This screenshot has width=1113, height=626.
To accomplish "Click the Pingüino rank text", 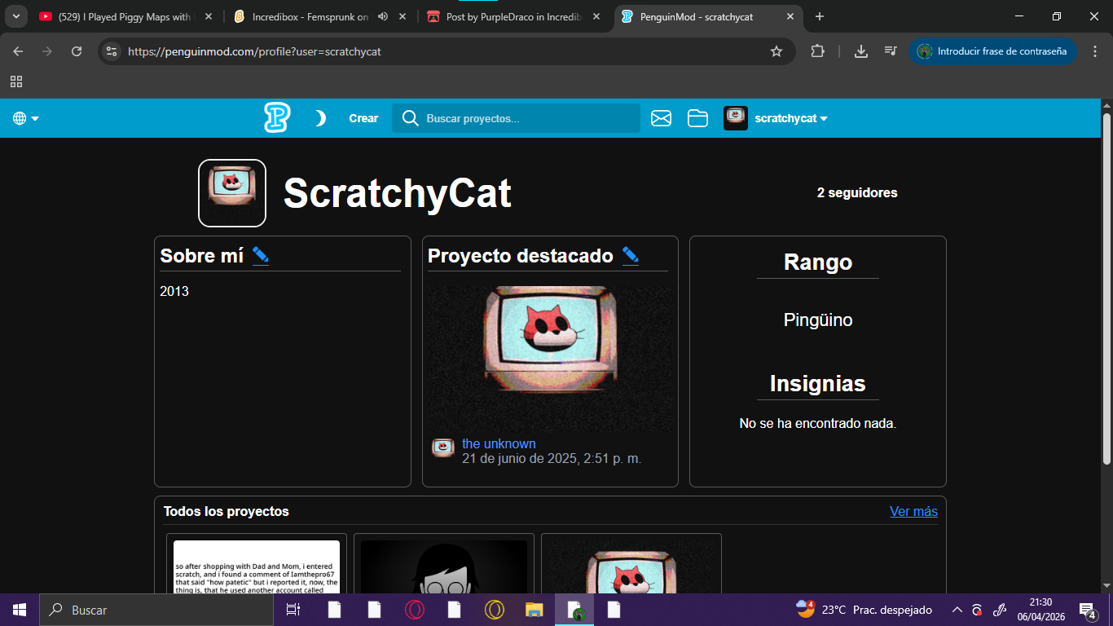I will 818,320.
